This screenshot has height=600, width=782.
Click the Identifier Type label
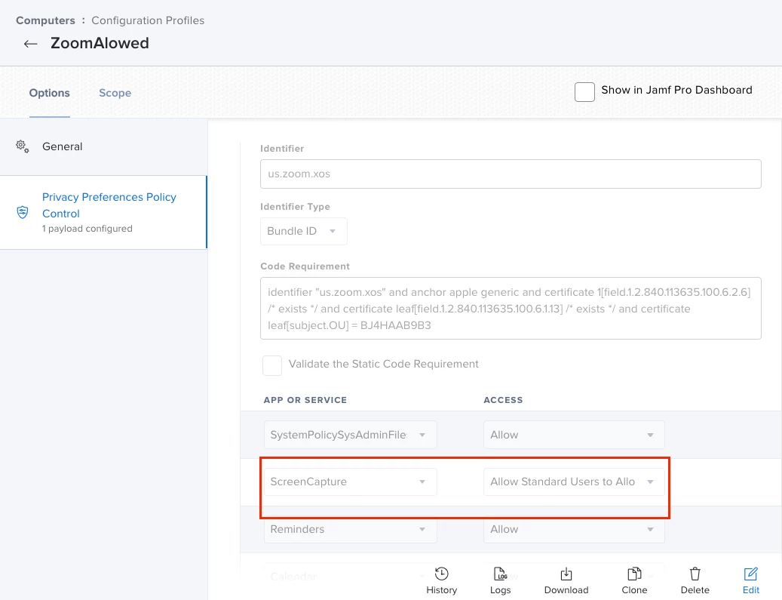pyautogui.click(x=296, y=207)
